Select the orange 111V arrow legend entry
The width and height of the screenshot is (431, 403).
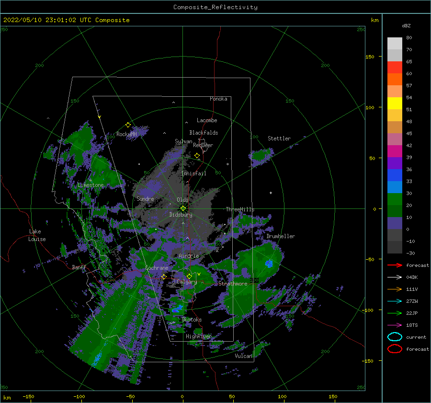(x=395, y=289)
